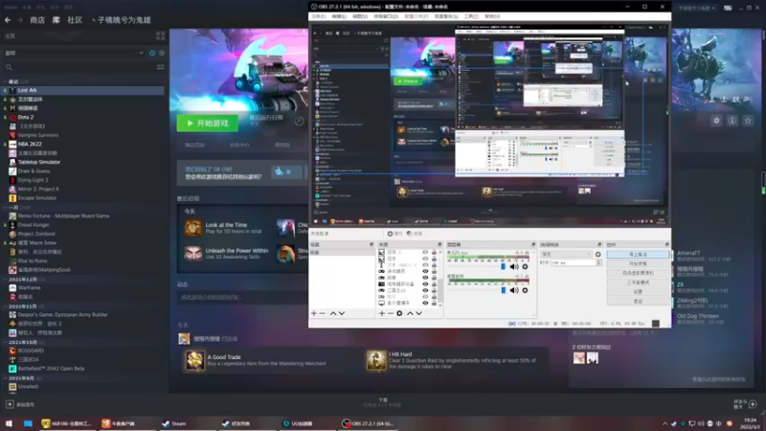Collapse the recent games group in Steam library

pos(5,81)
